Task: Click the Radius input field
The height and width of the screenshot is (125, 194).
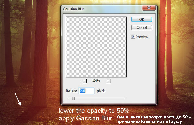Action: (86, 91)
